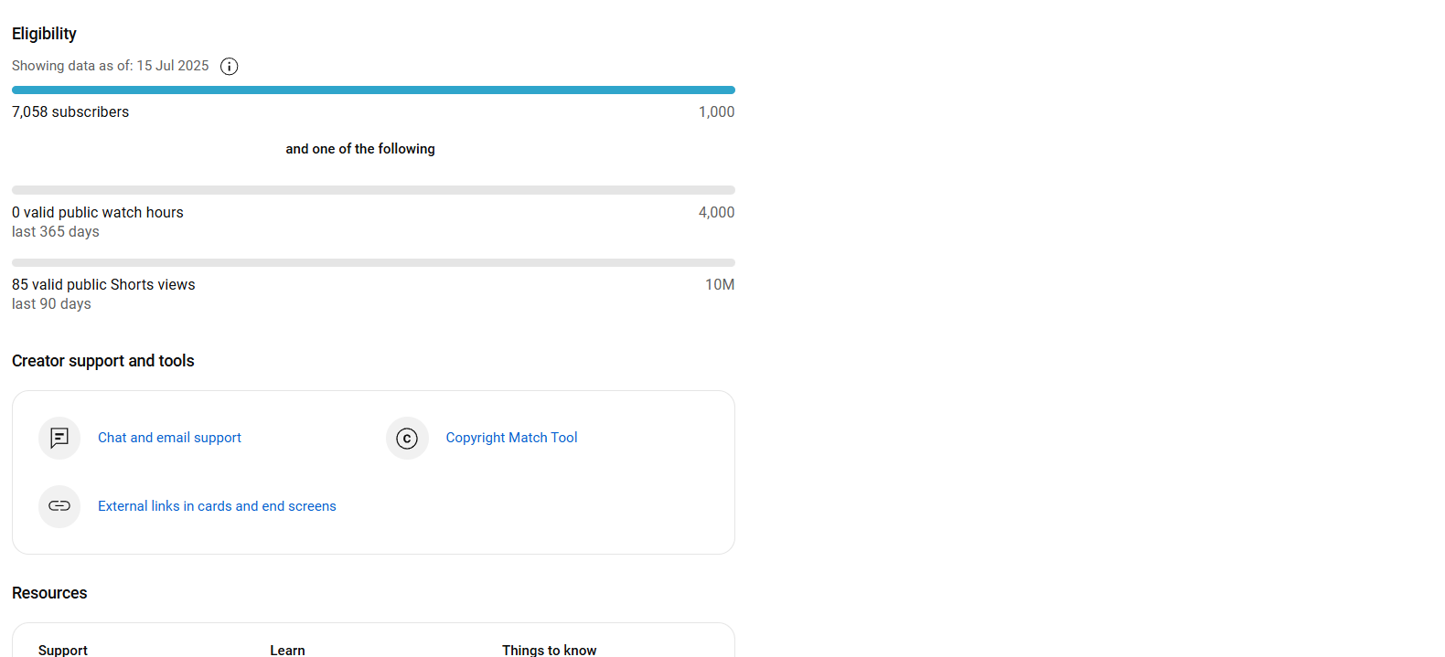Click the Resources section heading
Viewport: 1445px width, 657px height.
tap(49, 593)
